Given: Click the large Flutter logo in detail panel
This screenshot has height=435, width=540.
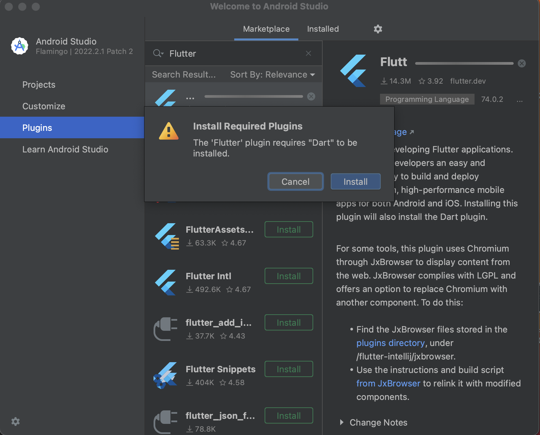Looking at the screenshot, I should click(x=353, y=71).
